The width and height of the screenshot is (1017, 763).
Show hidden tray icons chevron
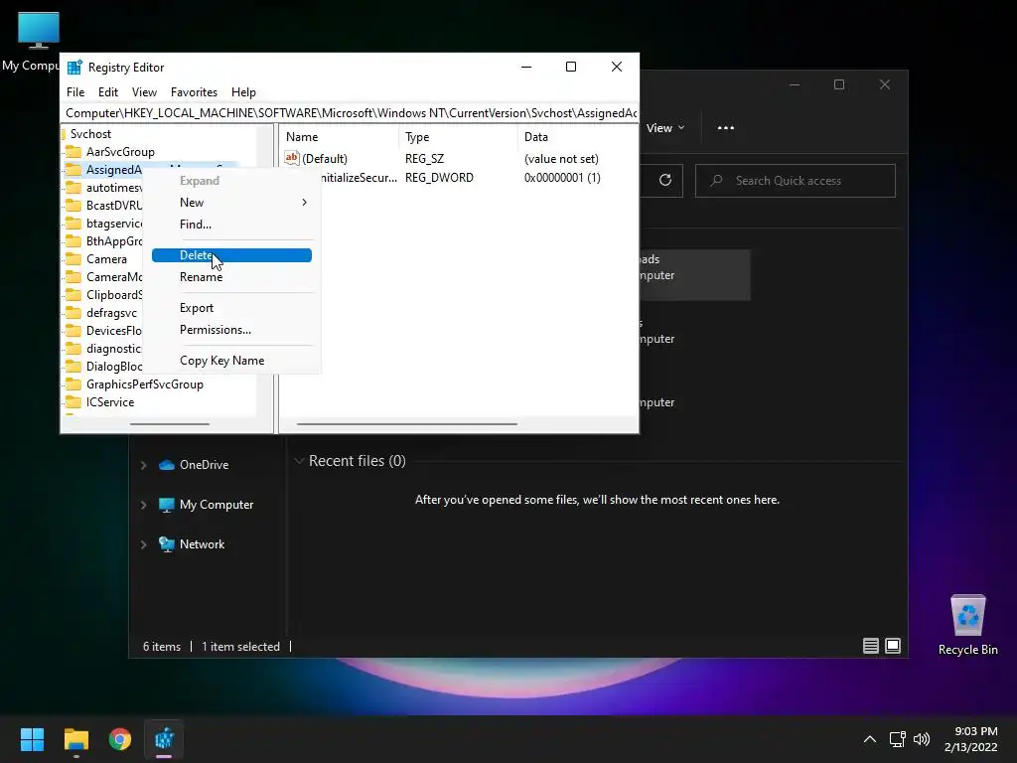click(x=870, y=739)
